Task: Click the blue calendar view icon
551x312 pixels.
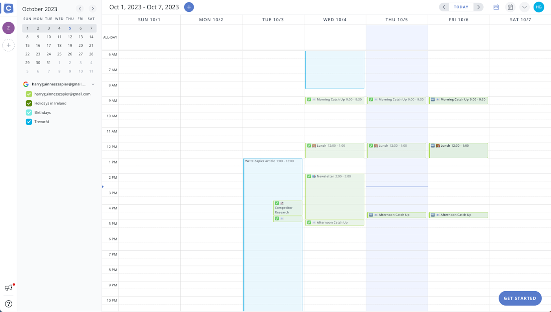Action: pos(496,7)
